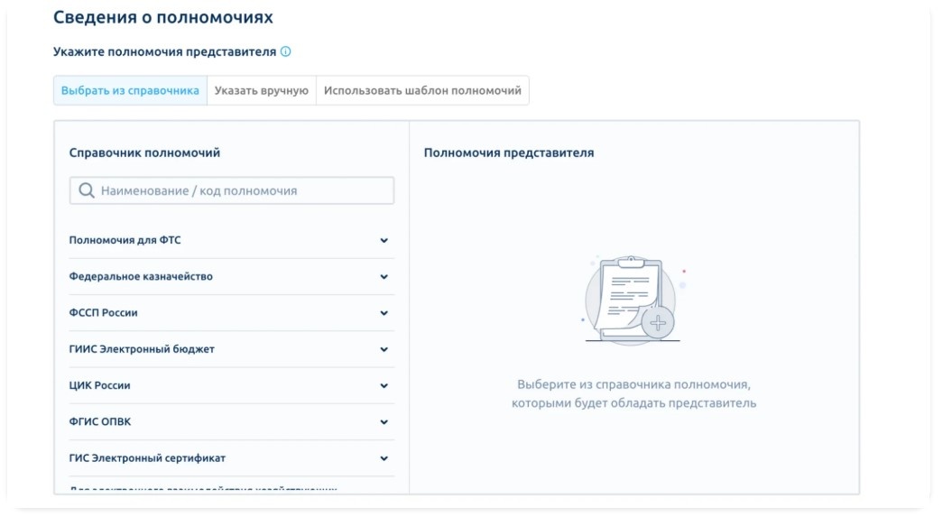Viewport: 943px width, 517px height.
Task: Select the Полномочия для ФТС row label
Action: pos(125,240)
